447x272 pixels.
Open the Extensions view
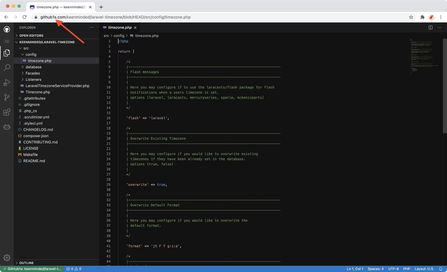coord(7,112)
